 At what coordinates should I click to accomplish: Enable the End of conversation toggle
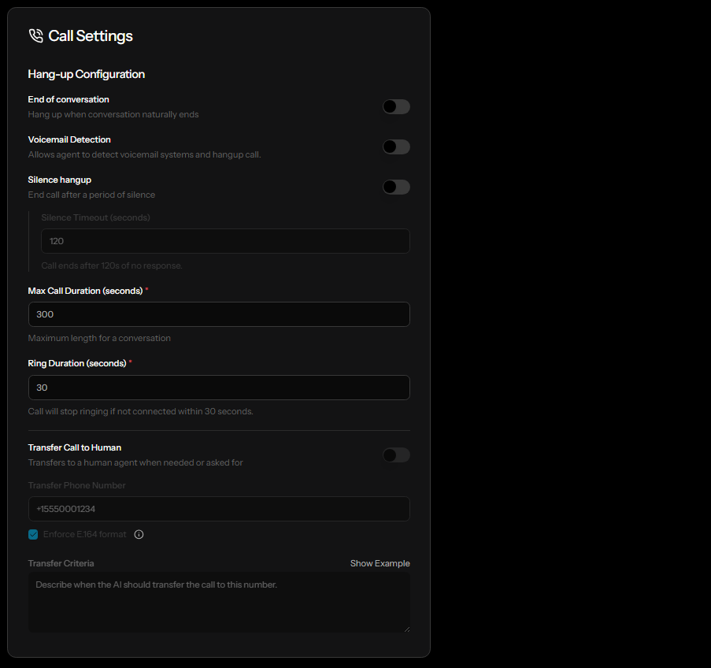pyautogui.click(x=396, y=106)
